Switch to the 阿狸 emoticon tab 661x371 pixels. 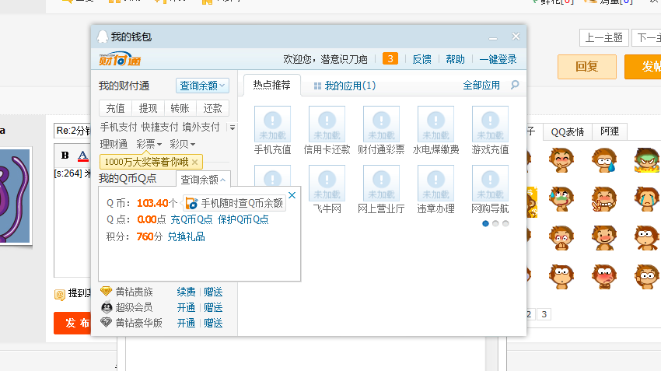tap(610, 131)
